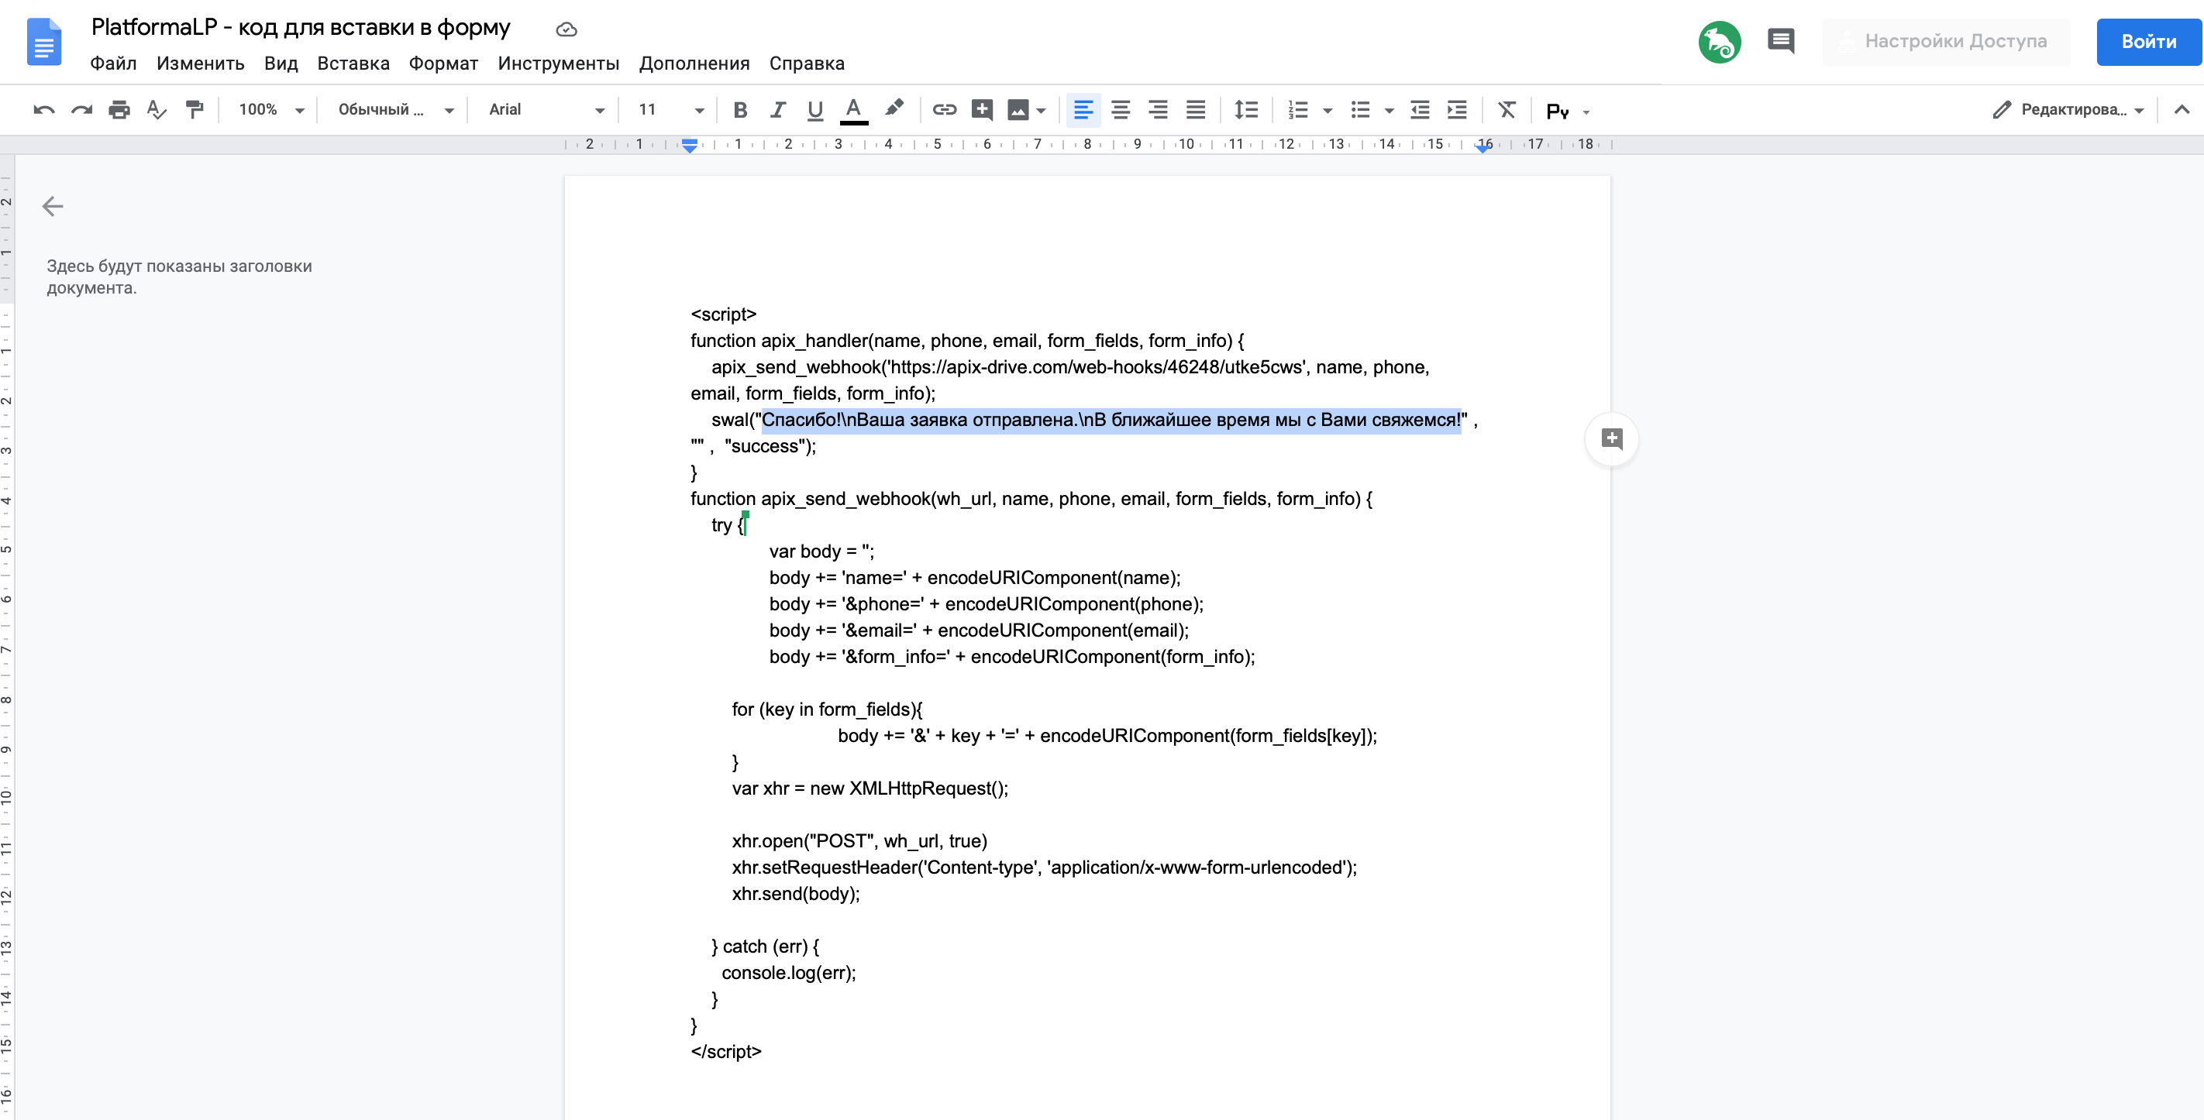Viewport: 2204px width, 1120px height.
Task: Add comment via floating margin button
Action: pyautogui.click(x=1612, y=438)
